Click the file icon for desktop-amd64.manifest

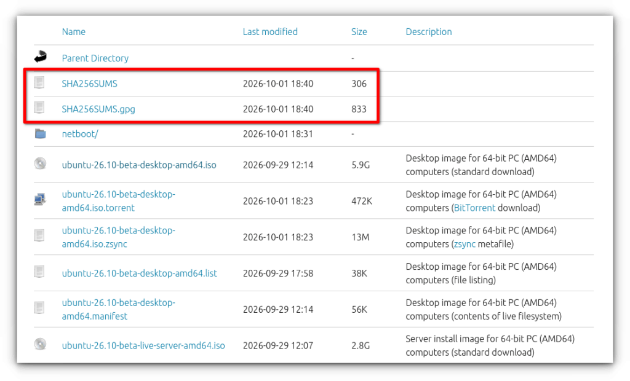39,308
